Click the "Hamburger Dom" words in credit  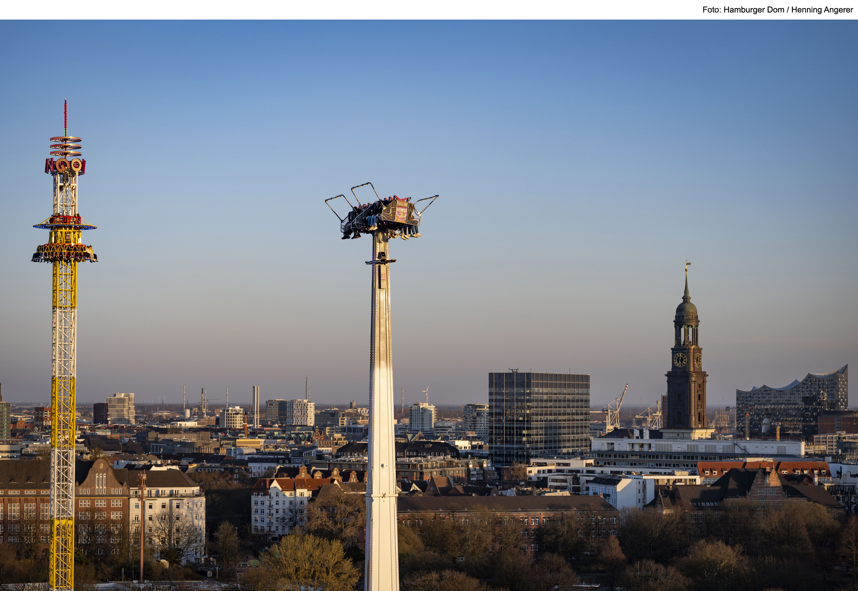(753, 10)
